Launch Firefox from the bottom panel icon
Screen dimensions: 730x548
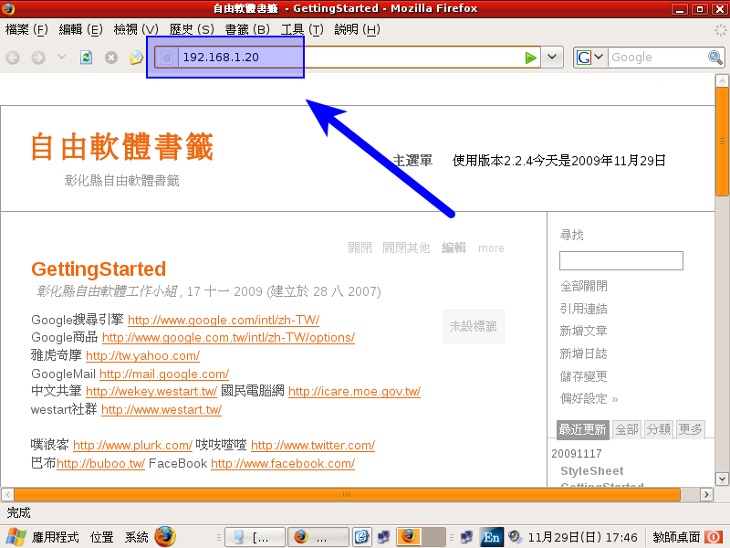coord(164,537)
